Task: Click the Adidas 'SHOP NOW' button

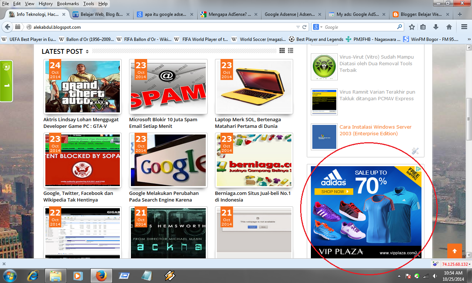Action: [x=334, y=192]
